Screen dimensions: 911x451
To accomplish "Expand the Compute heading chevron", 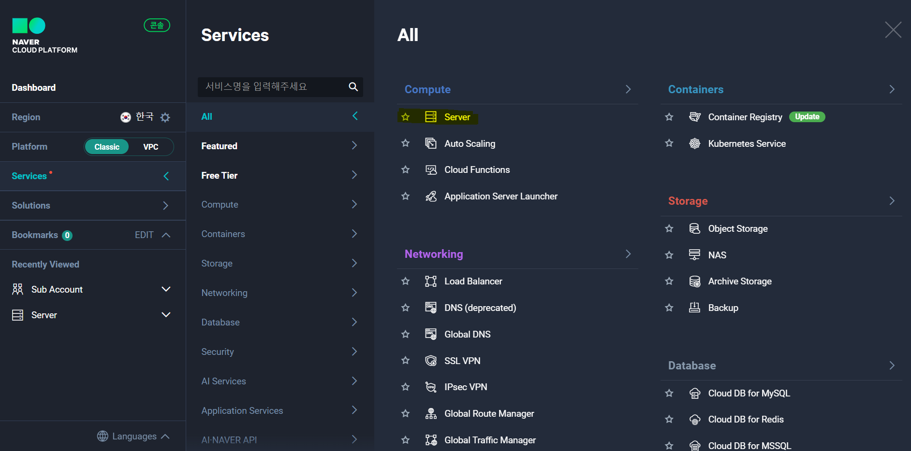I will [628, 89].
